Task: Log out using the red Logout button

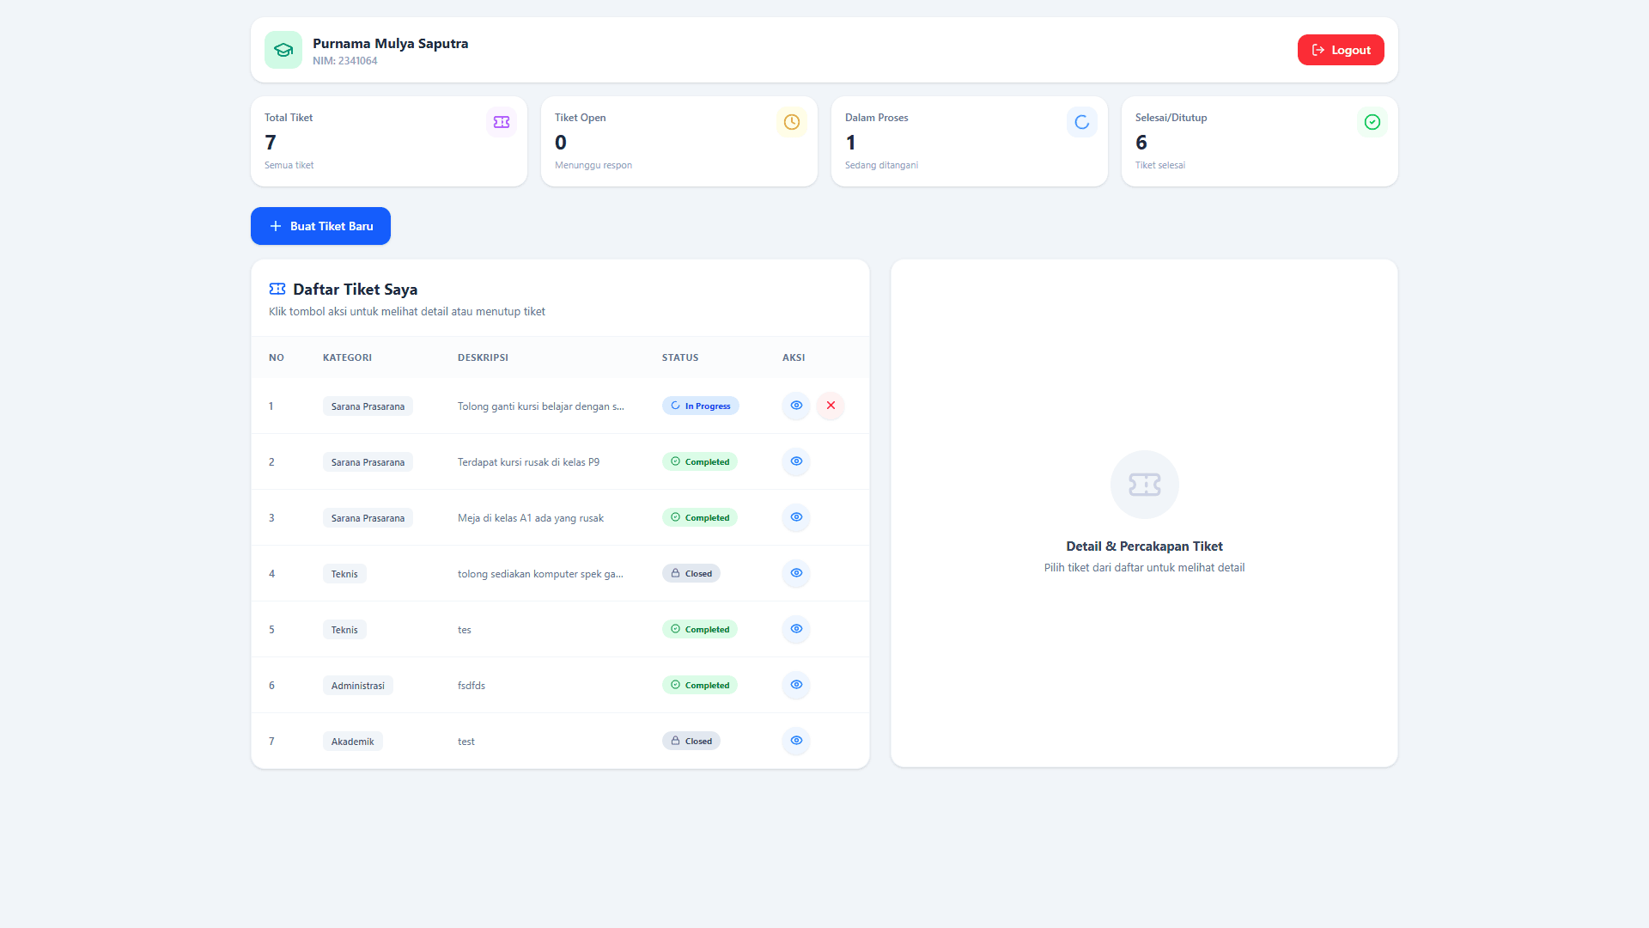Action: 1341,50
